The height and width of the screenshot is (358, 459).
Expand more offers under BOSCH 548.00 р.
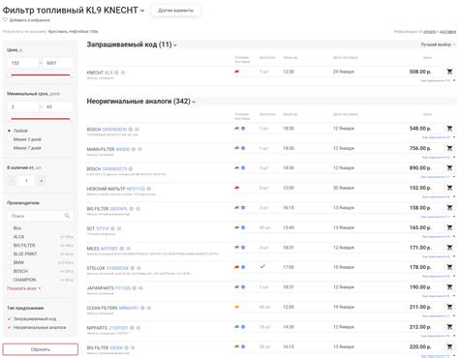pos(438,137)
